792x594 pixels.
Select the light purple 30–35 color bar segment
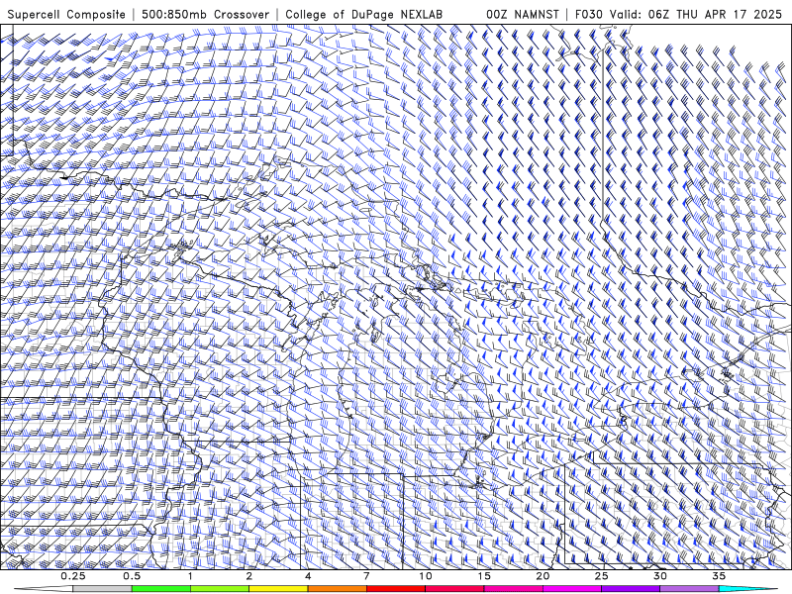689,589
